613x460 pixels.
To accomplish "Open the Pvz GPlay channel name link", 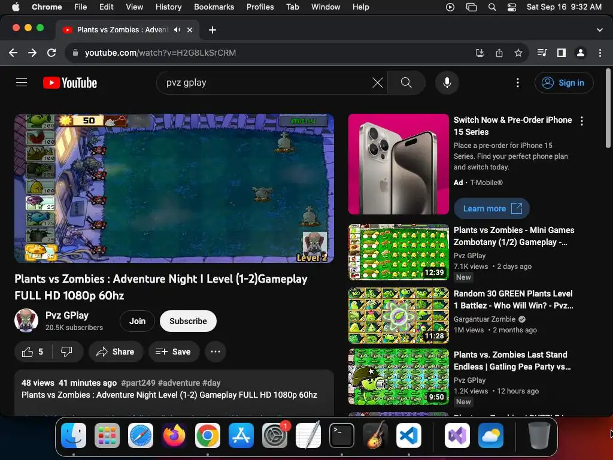I will click(67, 315).
